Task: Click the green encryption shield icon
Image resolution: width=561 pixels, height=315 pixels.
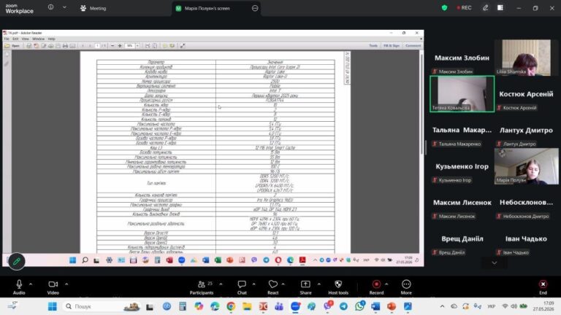Action: [x=444, y=8]
